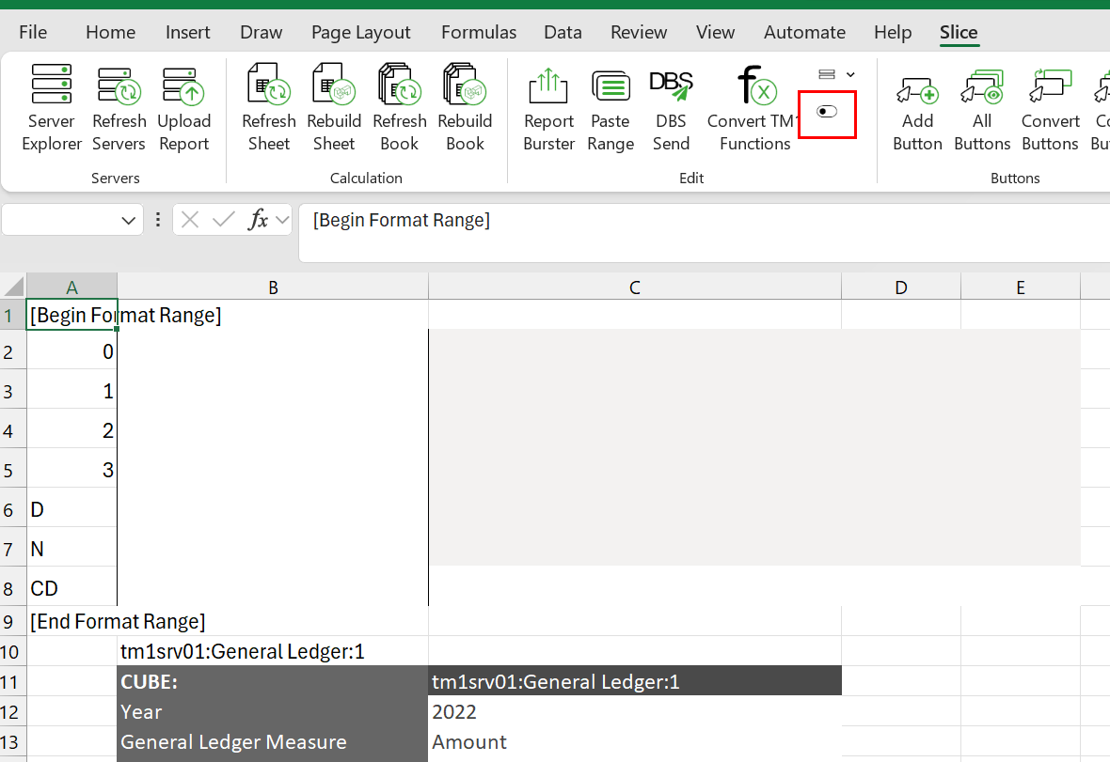Image resolution: width=1110 pixels, height=762 pixels.
Task: Click inside the formula bar text
Action: [x=402, y=221]
